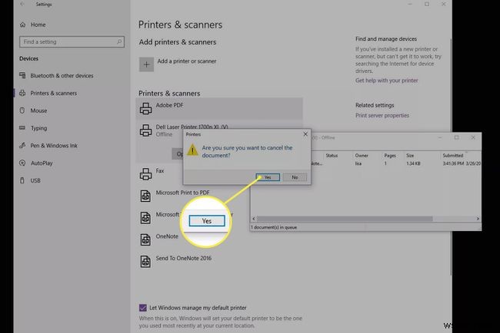Click Size column header in print queue
The width and height of the screenshot is (500, 333).
click(x=410, y=156)
